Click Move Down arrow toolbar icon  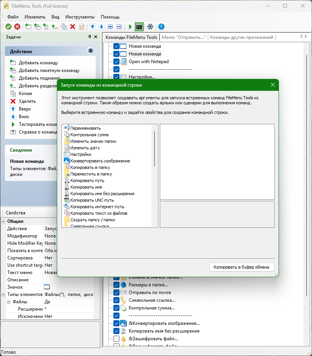101,27
